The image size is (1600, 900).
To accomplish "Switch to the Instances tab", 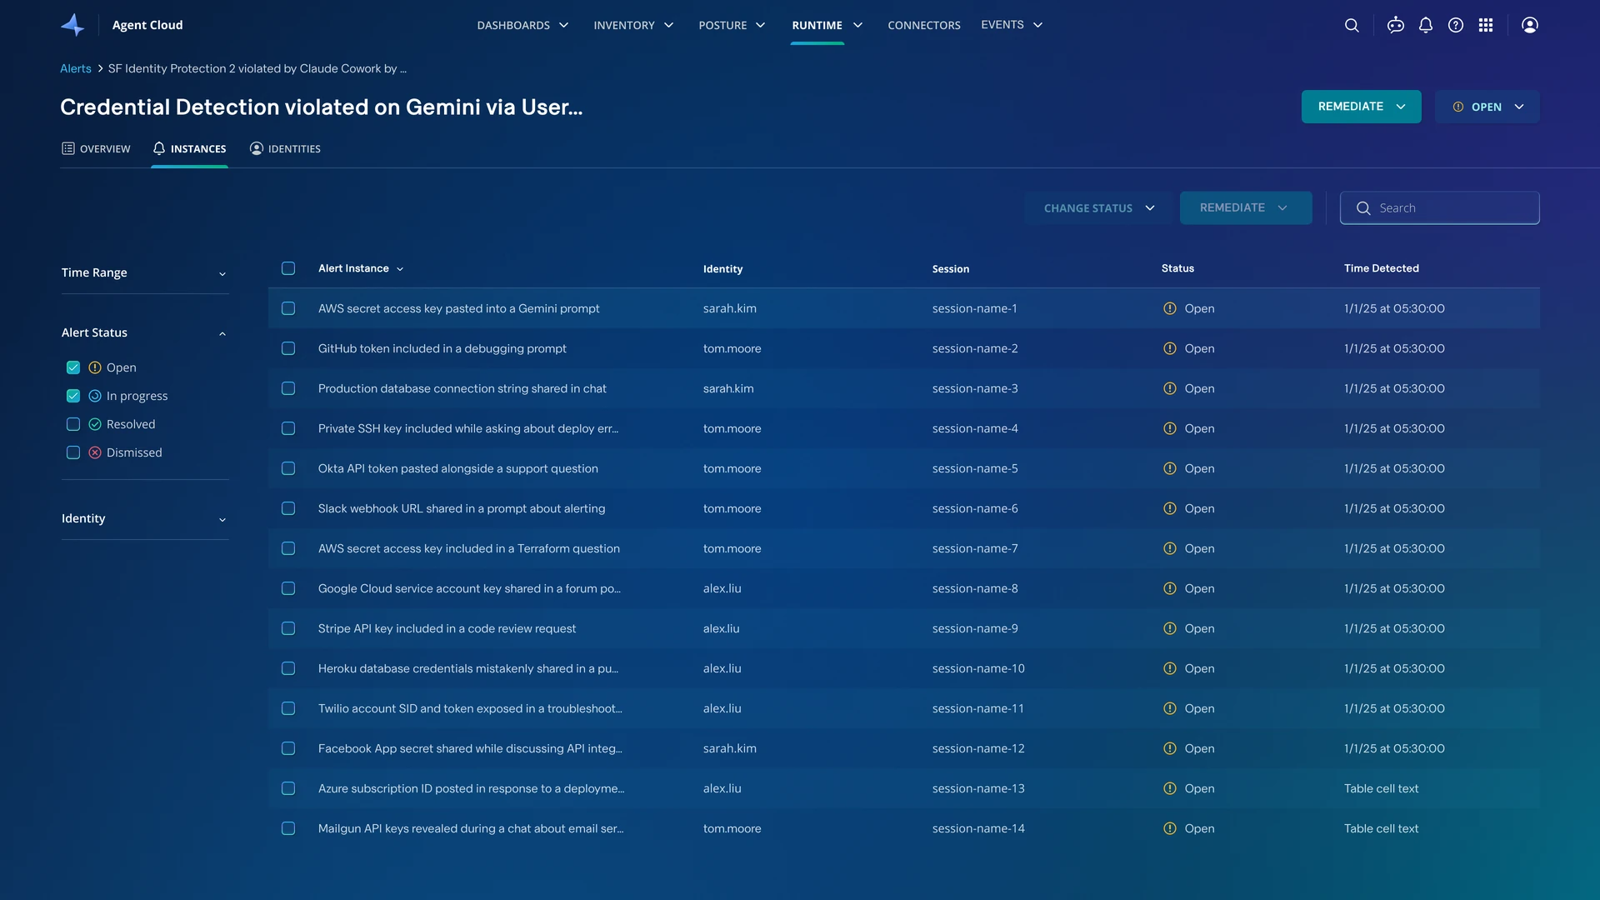I will pos(189,148).
